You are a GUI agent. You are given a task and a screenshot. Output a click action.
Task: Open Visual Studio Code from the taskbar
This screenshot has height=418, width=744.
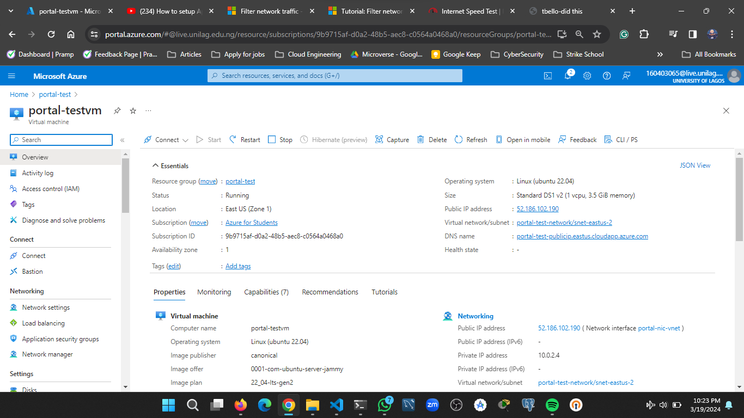point(337,405)
